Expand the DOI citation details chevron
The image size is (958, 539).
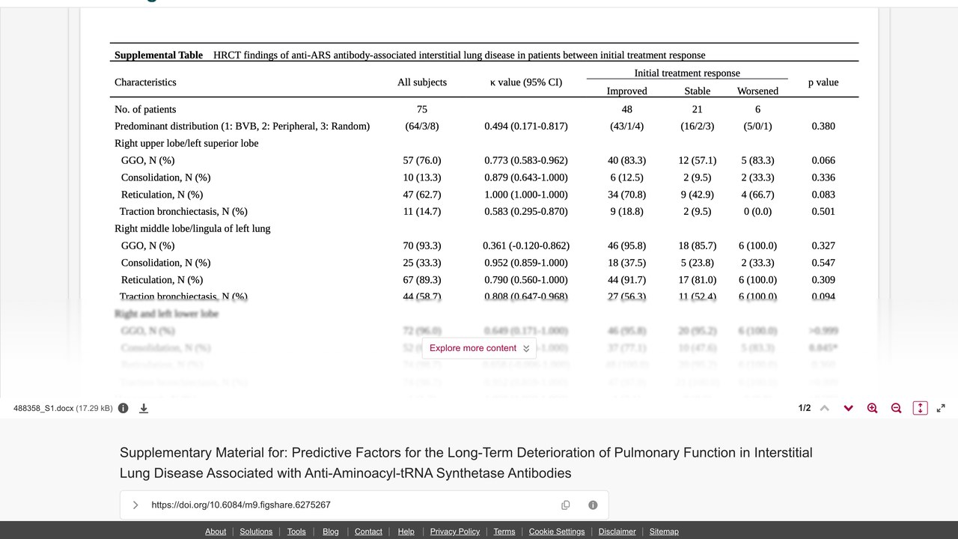click(x=135, y=505)
